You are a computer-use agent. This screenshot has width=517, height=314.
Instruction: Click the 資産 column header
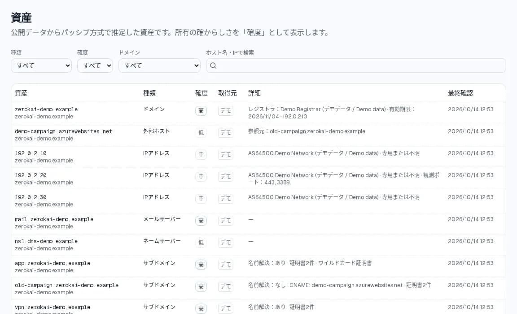21,93
